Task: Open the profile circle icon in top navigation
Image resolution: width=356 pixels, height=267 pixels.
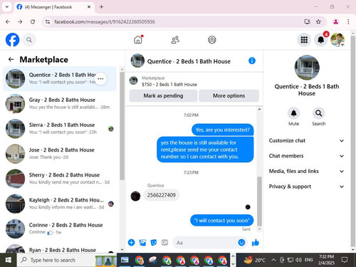Action: pos(212,40)
